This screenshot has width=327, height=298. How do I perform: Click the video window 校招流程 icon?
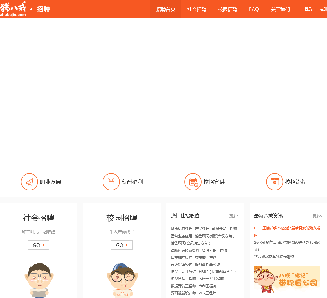pos(274,182)
